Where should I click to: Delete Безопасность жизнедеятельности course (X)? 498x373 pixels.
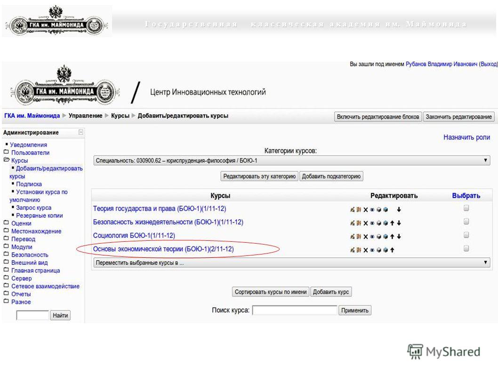tap(366, 223)
